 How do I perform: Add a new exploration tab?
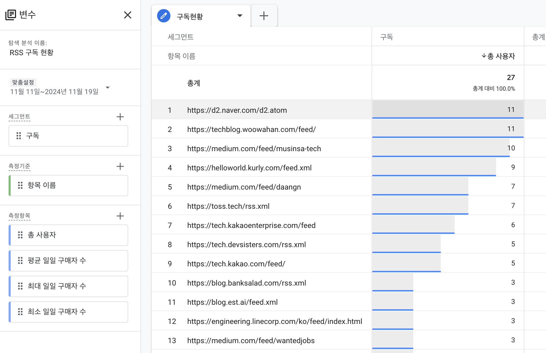point(264,16)
